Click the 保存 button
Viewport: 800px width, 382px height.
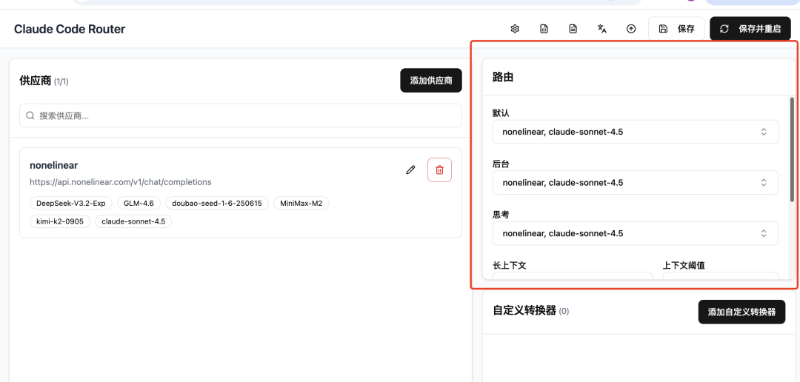click(x=676, y=29)
